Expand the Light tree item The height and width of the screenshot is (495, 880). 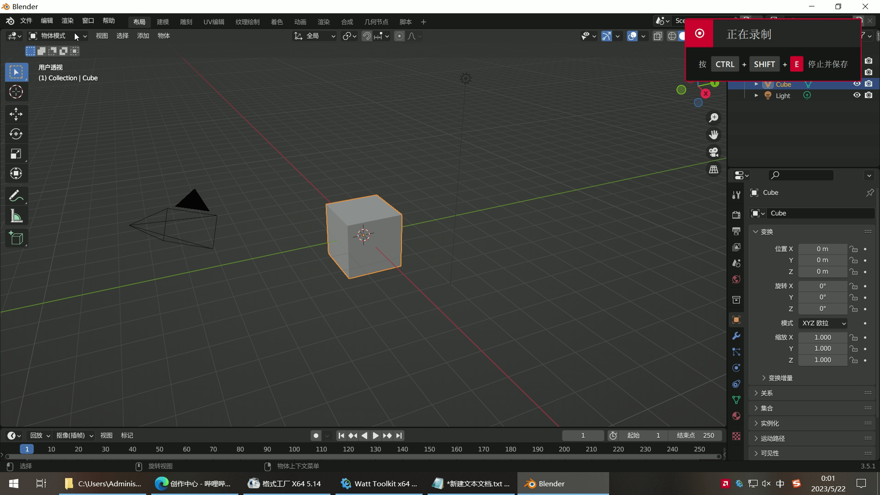tap(756, 95)
